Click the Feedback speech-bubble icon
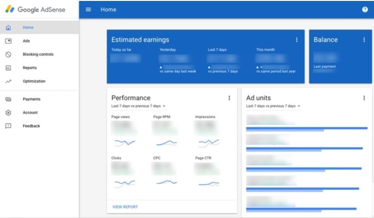Viewport: 374px width, 218px height. [8, 126]
